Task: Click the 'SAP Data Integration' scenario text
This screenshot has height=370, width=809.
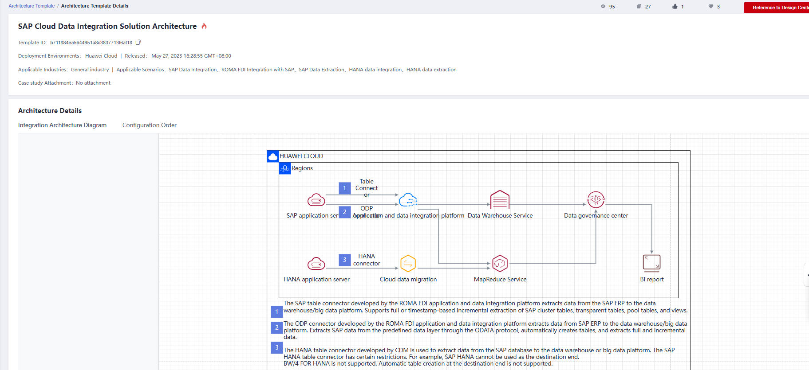Action: 193,70
